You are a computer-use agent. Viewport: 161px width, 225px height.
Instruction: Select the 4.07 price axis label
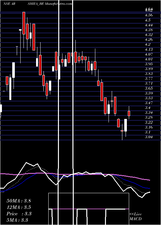(149, 54)
